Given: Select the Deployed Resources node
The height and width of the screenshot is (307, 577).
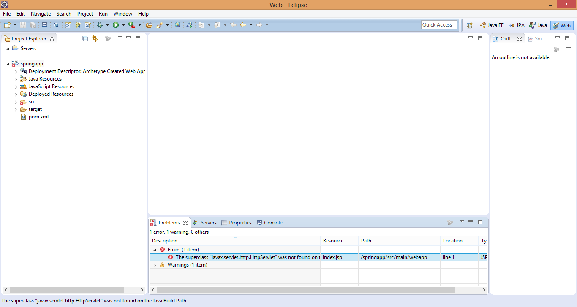Looking at the screenshot, I should pos(47,94).
